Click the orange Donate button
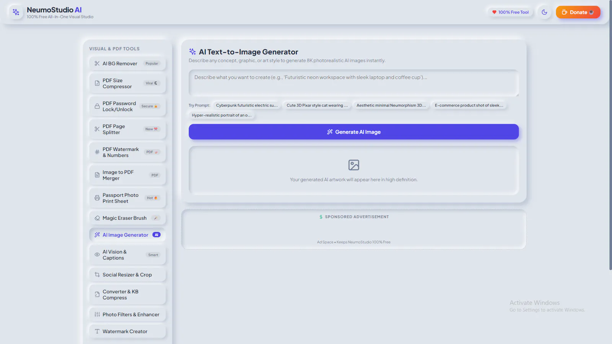The image size is (612, 344). (578, 12)
